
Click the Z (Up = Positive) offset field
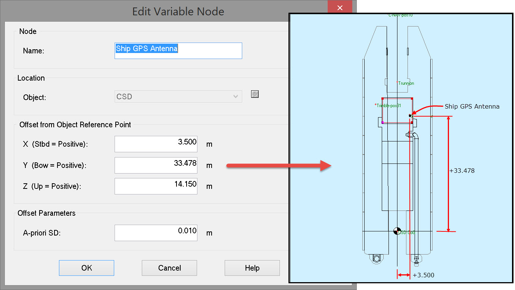156,186
